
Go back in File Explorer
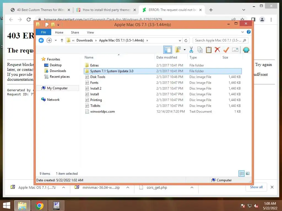click(x=41, y=40)
